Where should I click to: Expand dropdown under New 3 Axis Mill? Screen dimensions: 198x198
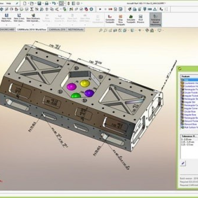click(x=19, y=25)
